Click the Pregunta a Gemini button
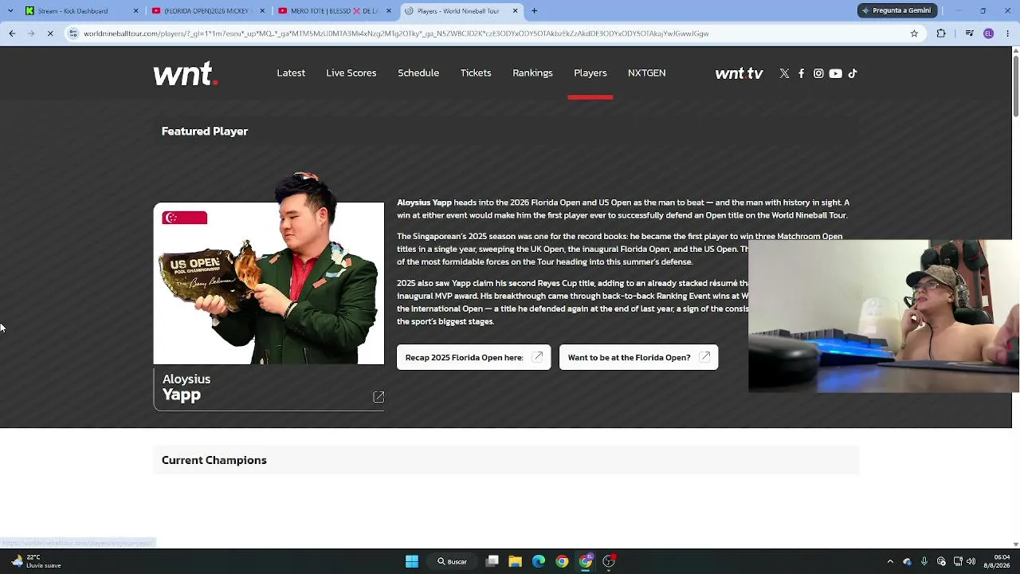This screenshot has height=574, width=1020. 896,10
